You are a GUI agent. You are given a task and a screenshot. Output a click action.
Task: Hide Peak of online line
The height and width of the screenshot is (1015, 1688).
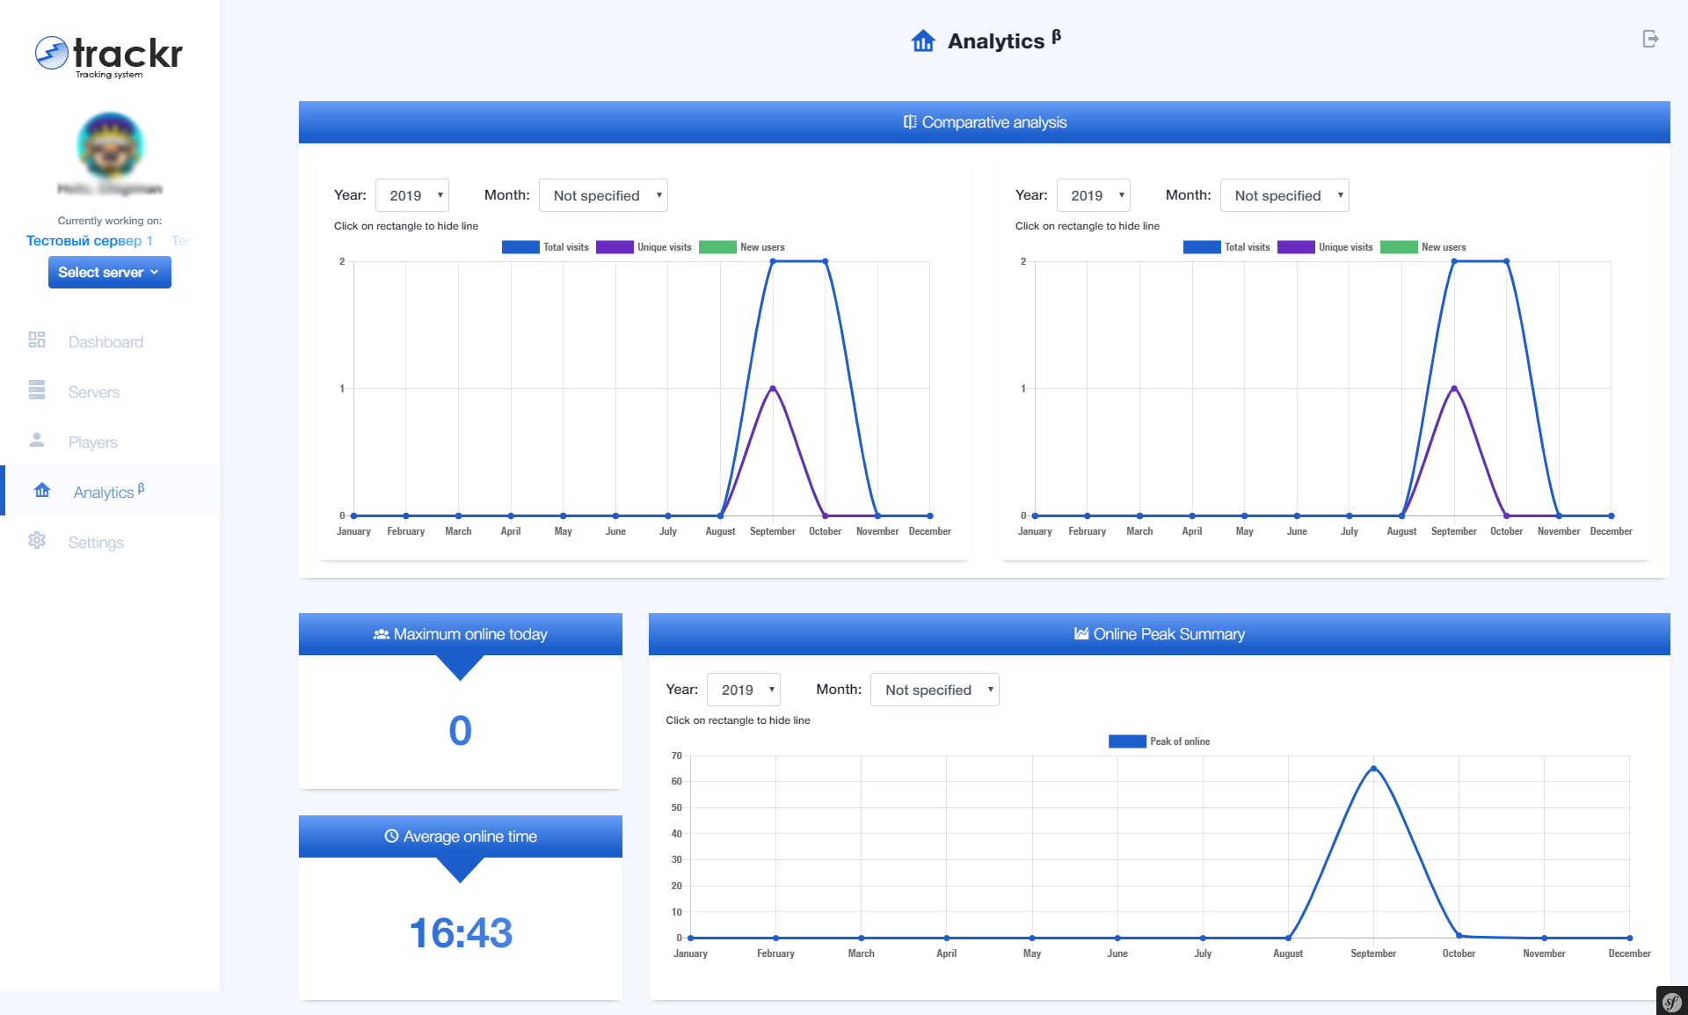coord(1127,741)
